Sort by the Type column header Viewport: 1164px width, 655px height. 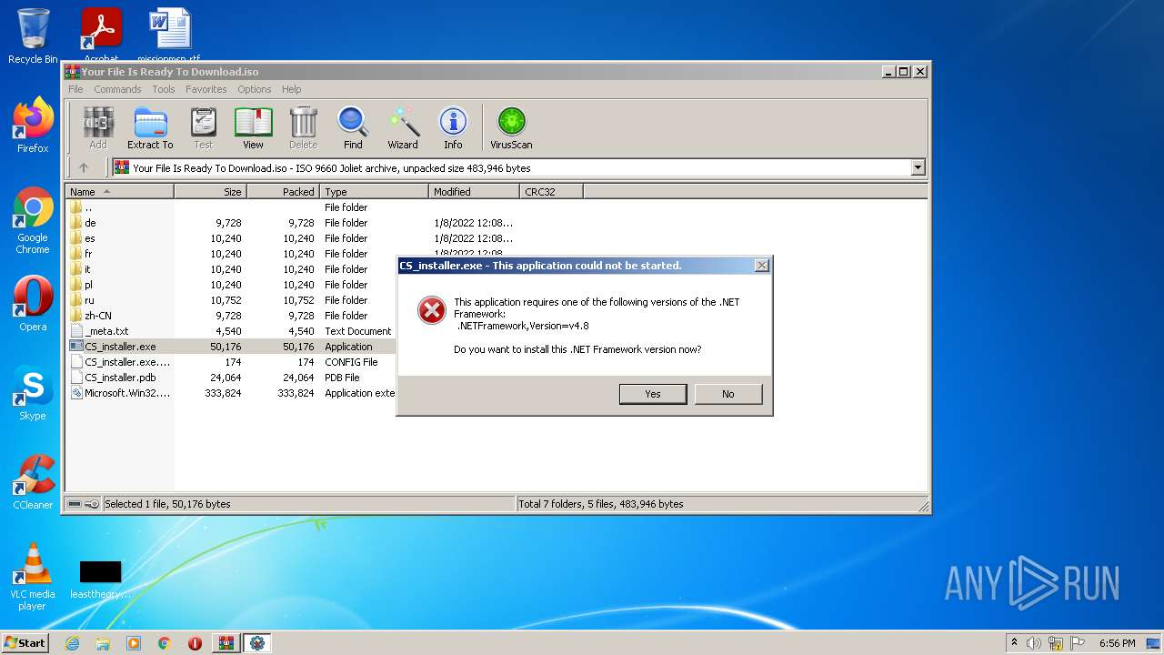(374, 192)
